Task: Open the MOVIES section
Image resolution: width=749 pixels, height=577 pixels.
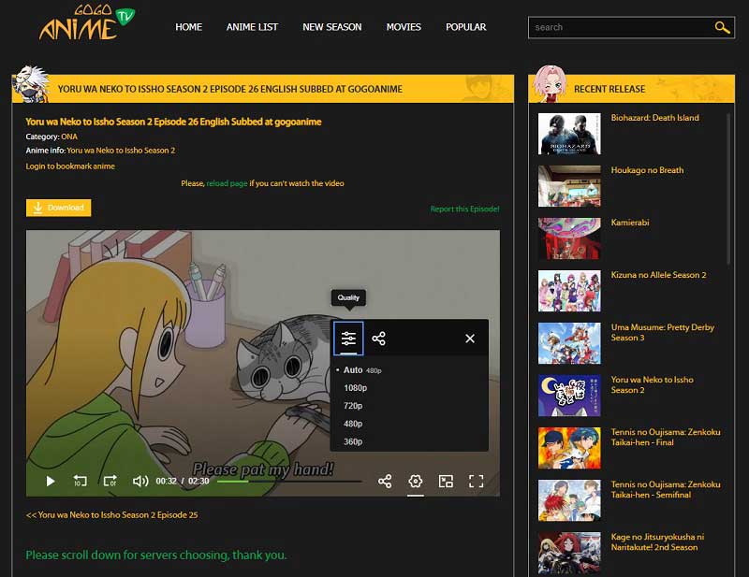Action: [x=404, y=27]
